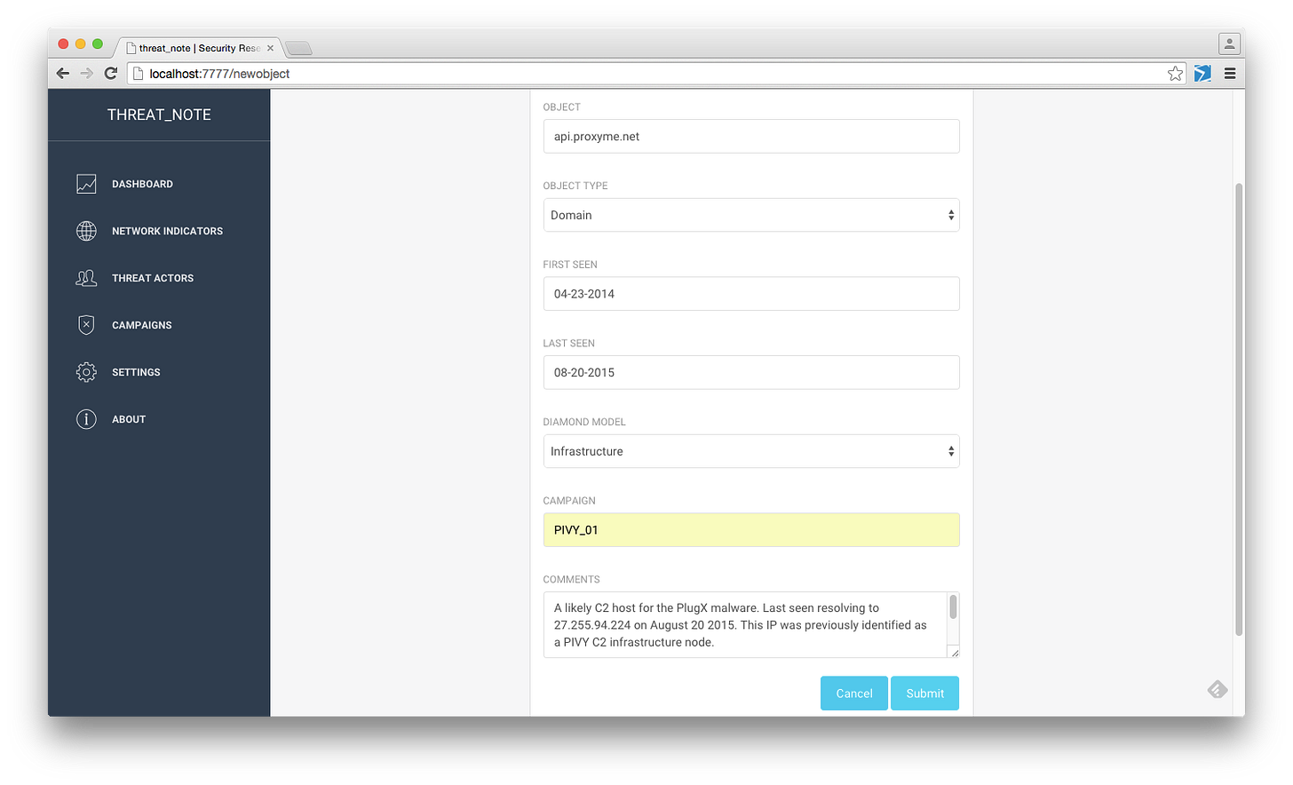
Task: Expand the Diamond Model selector
Action: (750, 451)
